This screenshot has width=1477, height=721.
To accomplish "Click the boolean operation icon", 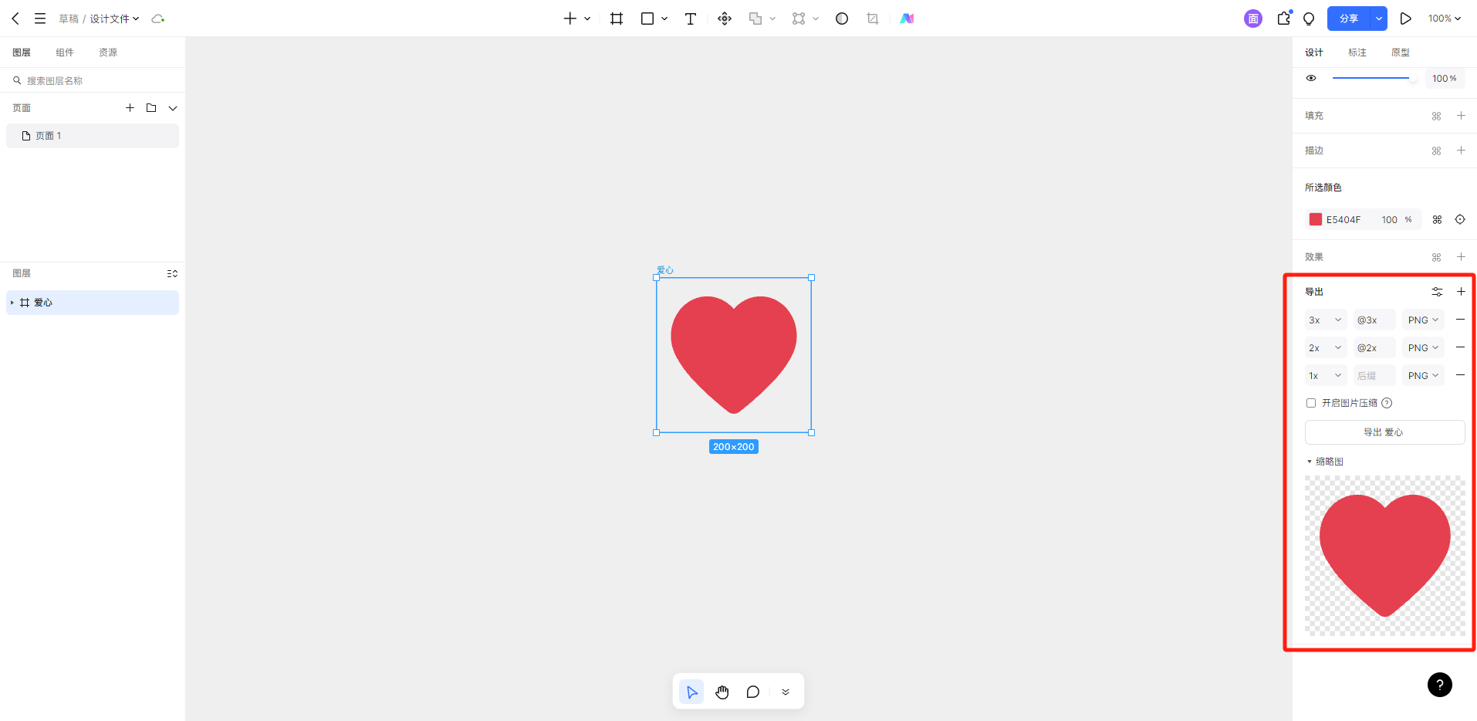I will coord(755,19).
